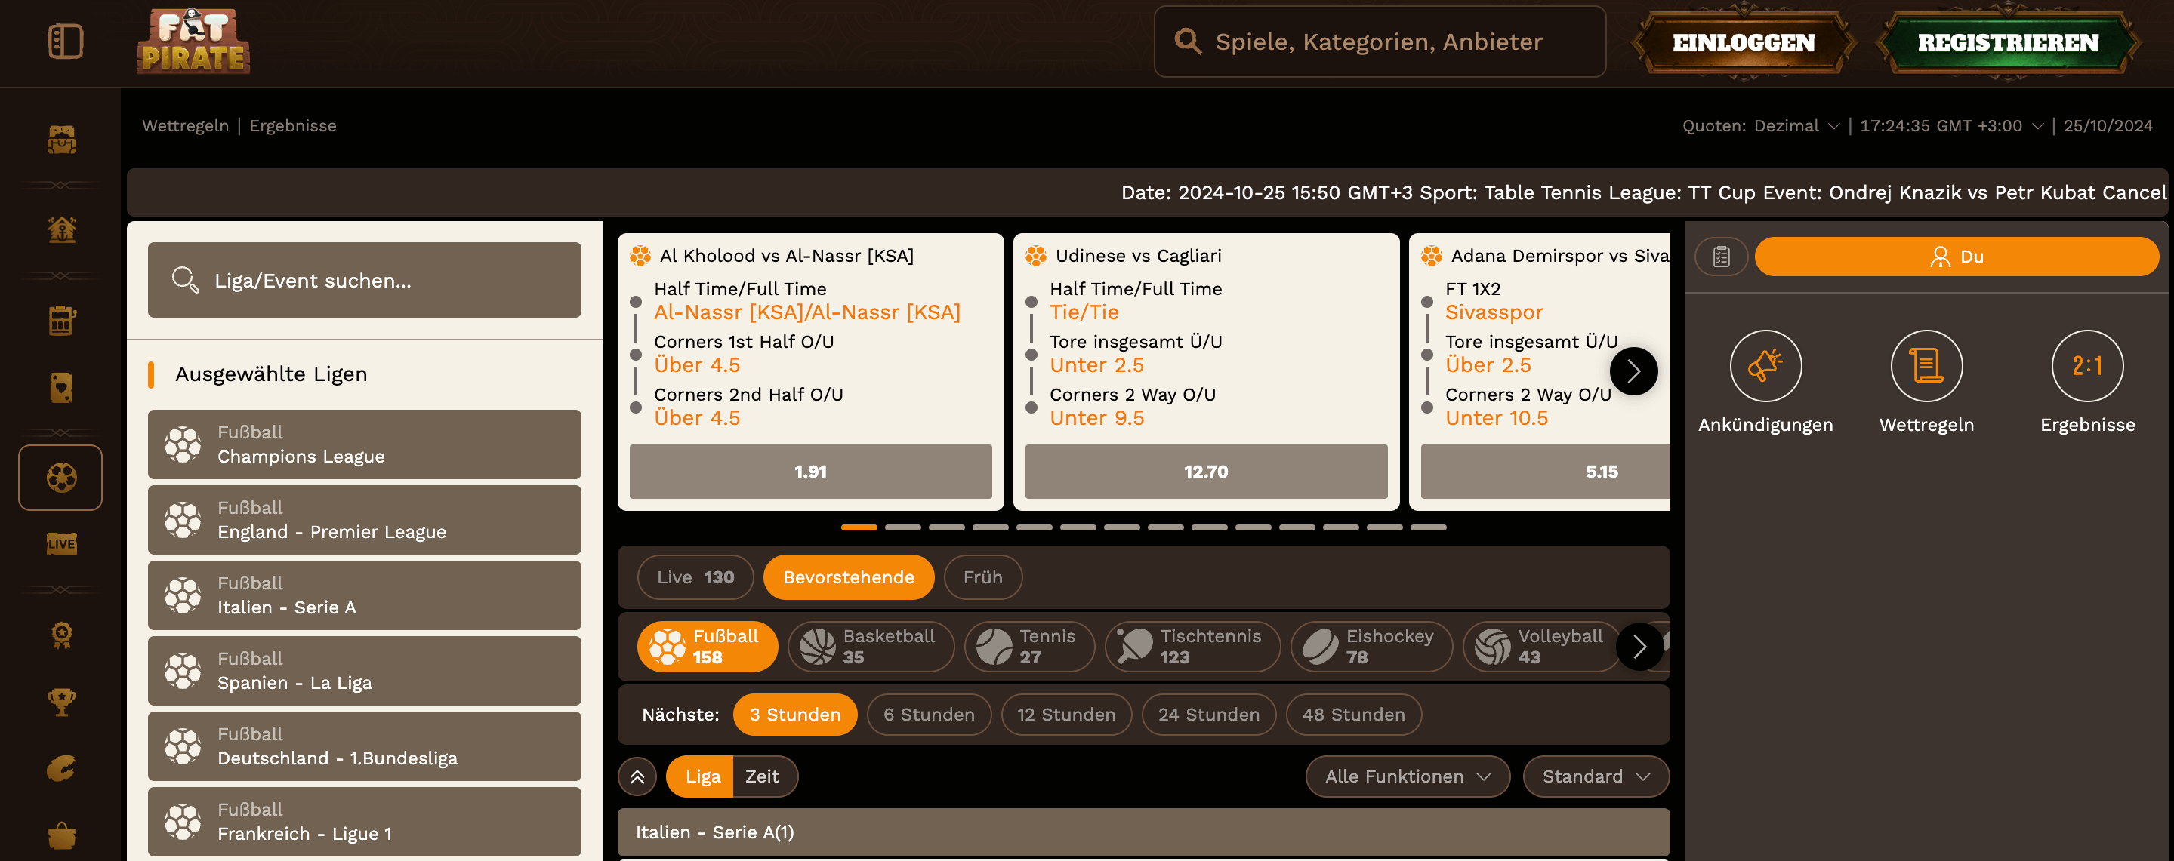Click the sidebar collapse icon at top left
The width and height of the screenshot is (2174, 861).
pyautogui.click(x=65, y=42)
